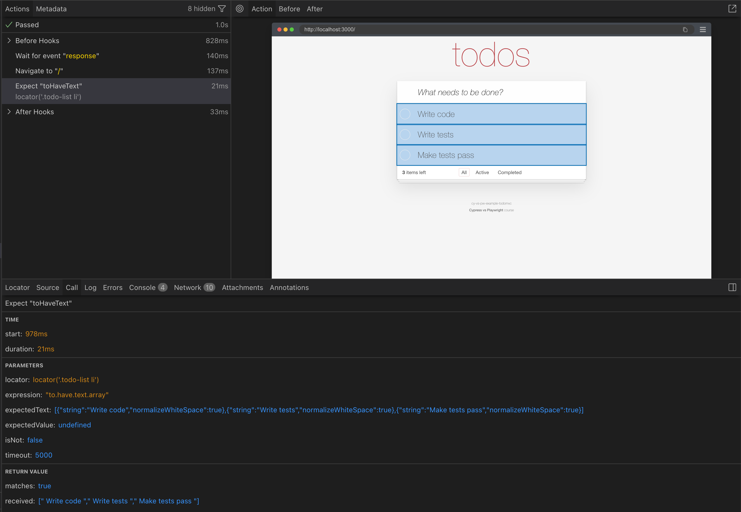Viewport: 741px width, 512px height.
Task: Click the pick locator target icon
Action: point(240,9)
